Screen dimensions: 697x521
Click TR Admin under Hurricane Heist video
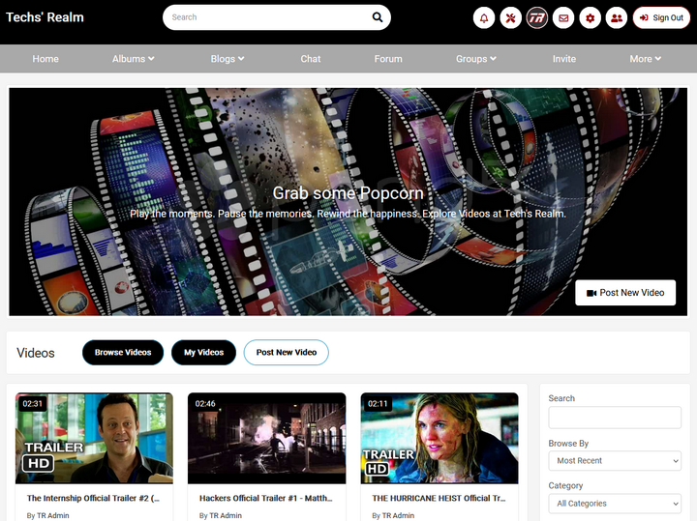pyautogui.click(x=398, y=515)
